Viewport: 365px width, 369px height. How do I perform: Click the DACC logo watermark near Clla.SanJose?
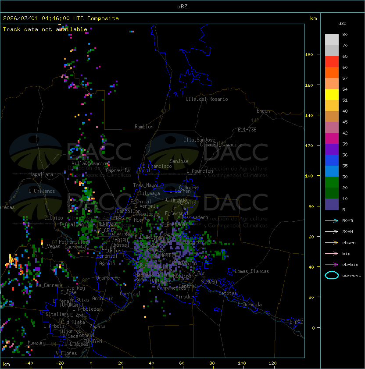pos(207,152)
